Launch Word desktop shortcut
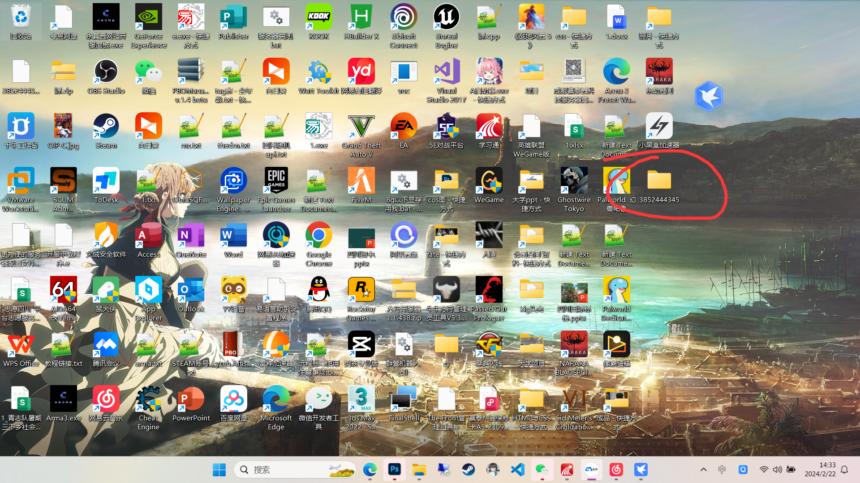Screen dimensions: 860x483 (233, 241)
